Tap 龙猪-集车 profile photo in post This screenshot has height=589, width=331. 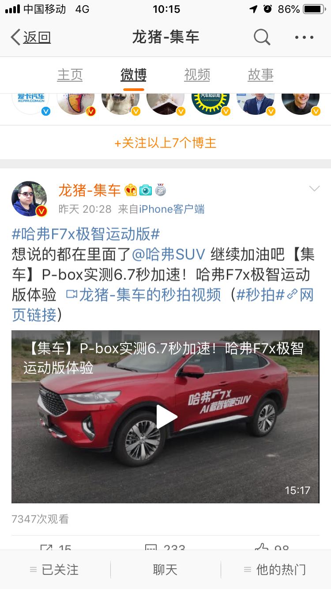coord(29,199)
